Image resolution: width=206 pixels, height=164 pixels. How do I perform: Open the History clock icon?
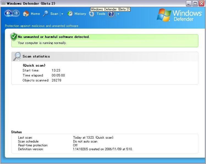[70, 14]
